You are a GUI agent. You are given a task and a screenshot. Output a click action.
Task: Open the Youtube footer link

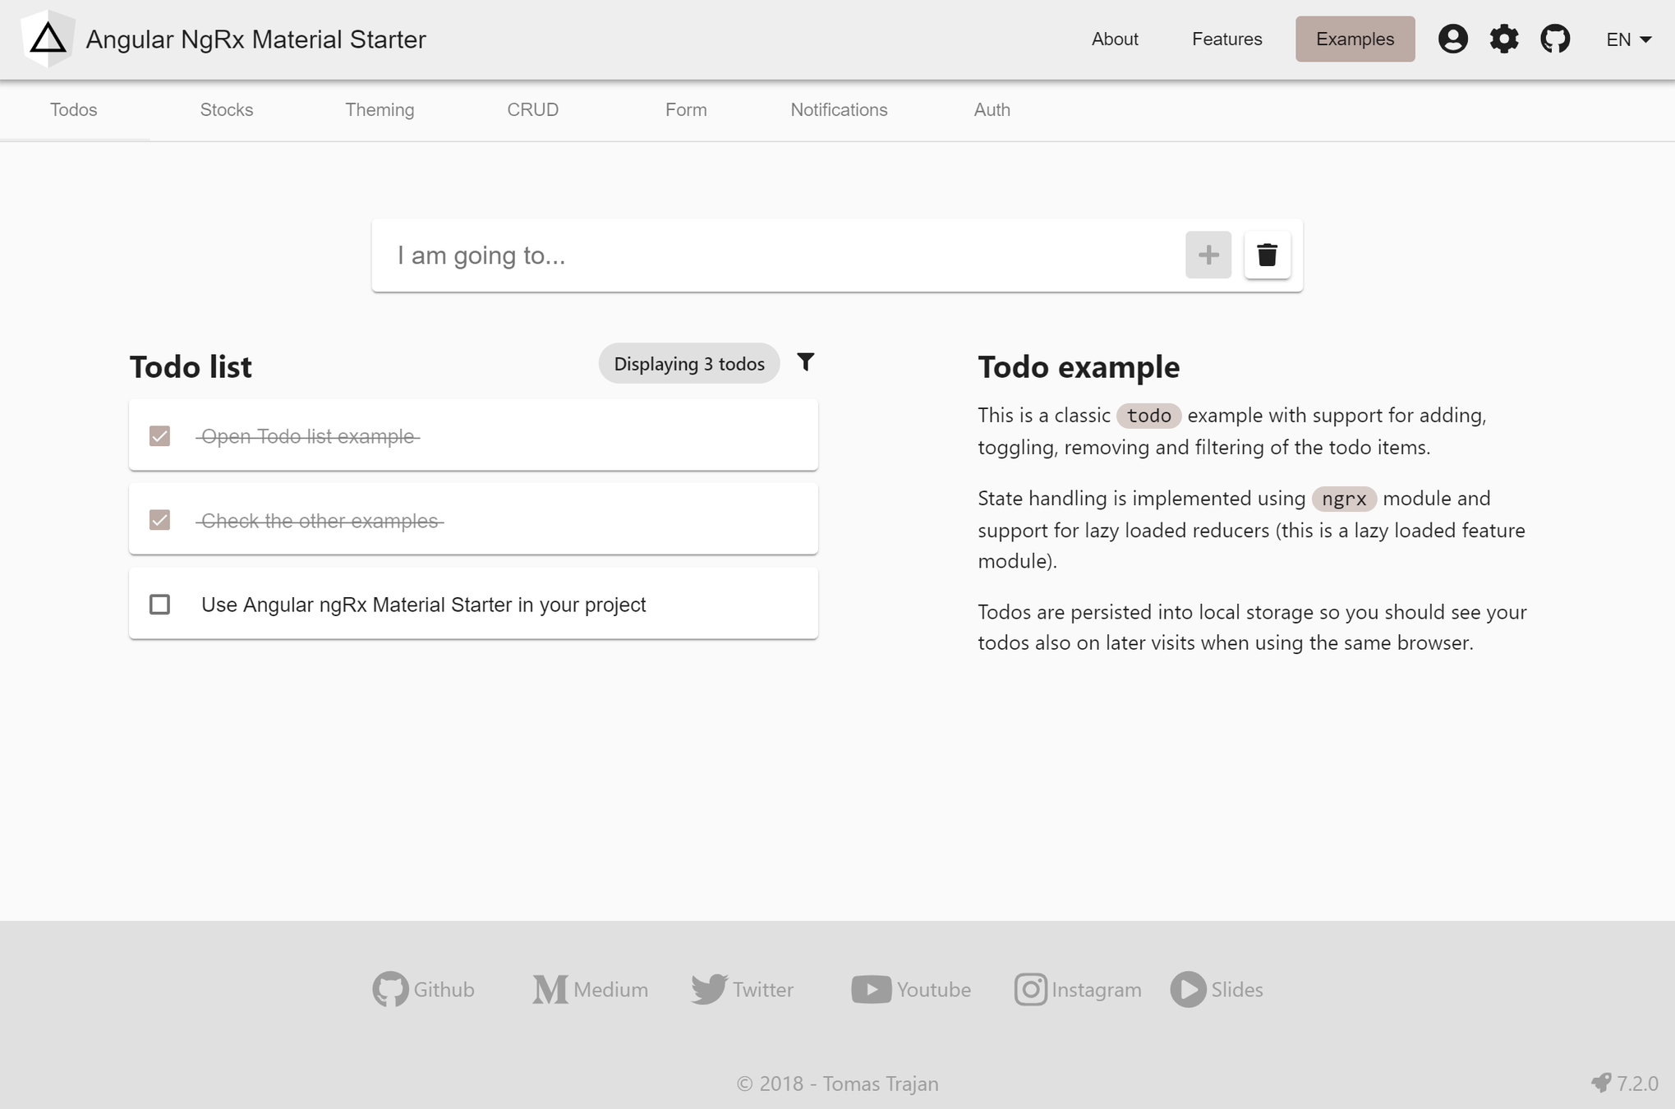coord(911,989)
